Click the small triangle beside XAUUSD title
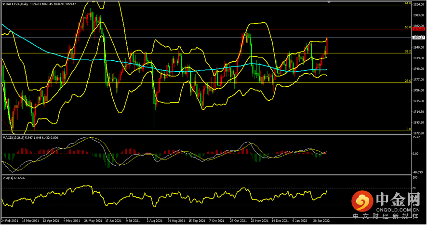Image resolution: width=427 pixels, height=225 pixels. click(3, 3)
